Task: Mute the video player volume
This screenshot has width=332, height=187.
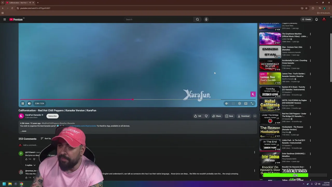Action: (x=29, y=103)
